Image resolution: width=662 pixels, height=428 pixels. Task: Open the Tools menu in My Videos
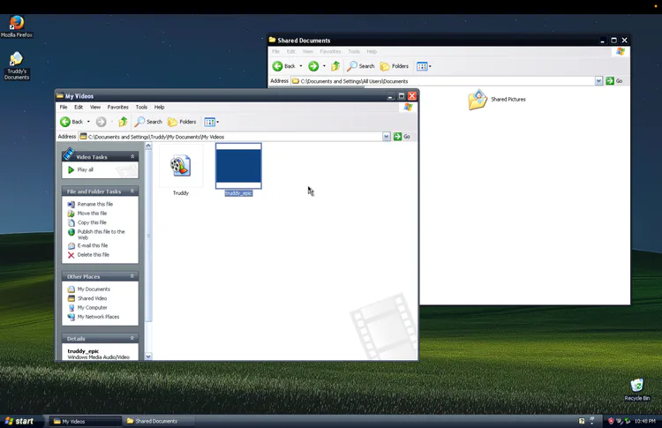click(x=141, y=107)
